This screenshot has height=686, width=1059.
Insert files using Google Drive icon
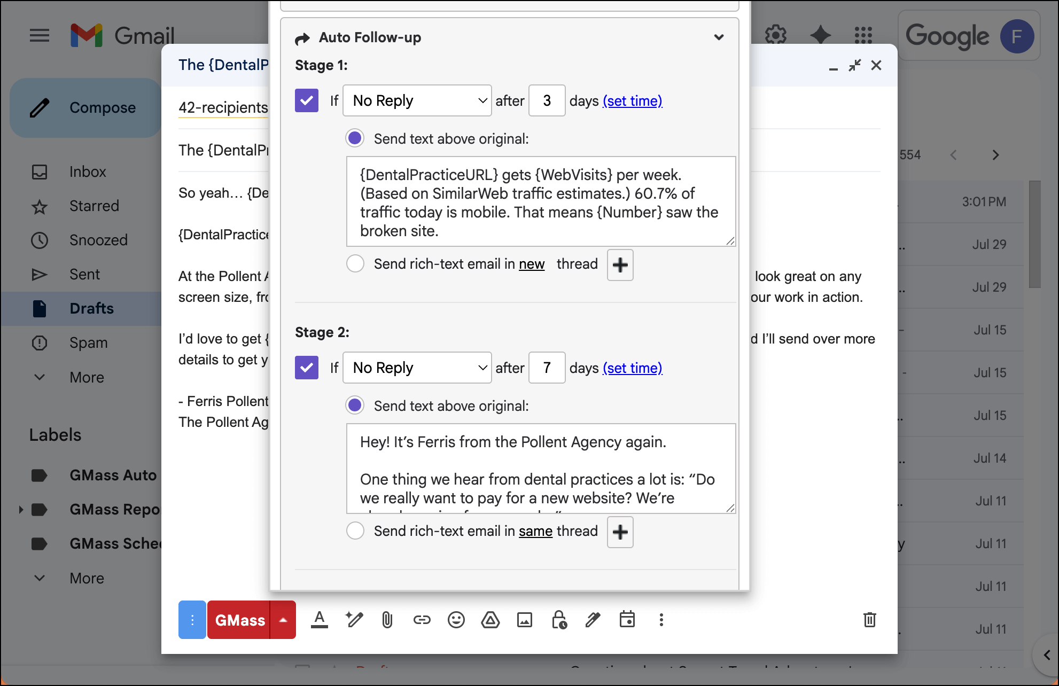click(x=490, y=620)
